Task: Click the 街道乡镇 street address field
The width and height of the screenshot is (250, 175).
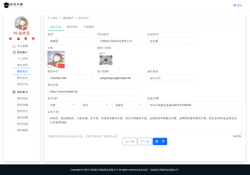Action: click(195, 105)
